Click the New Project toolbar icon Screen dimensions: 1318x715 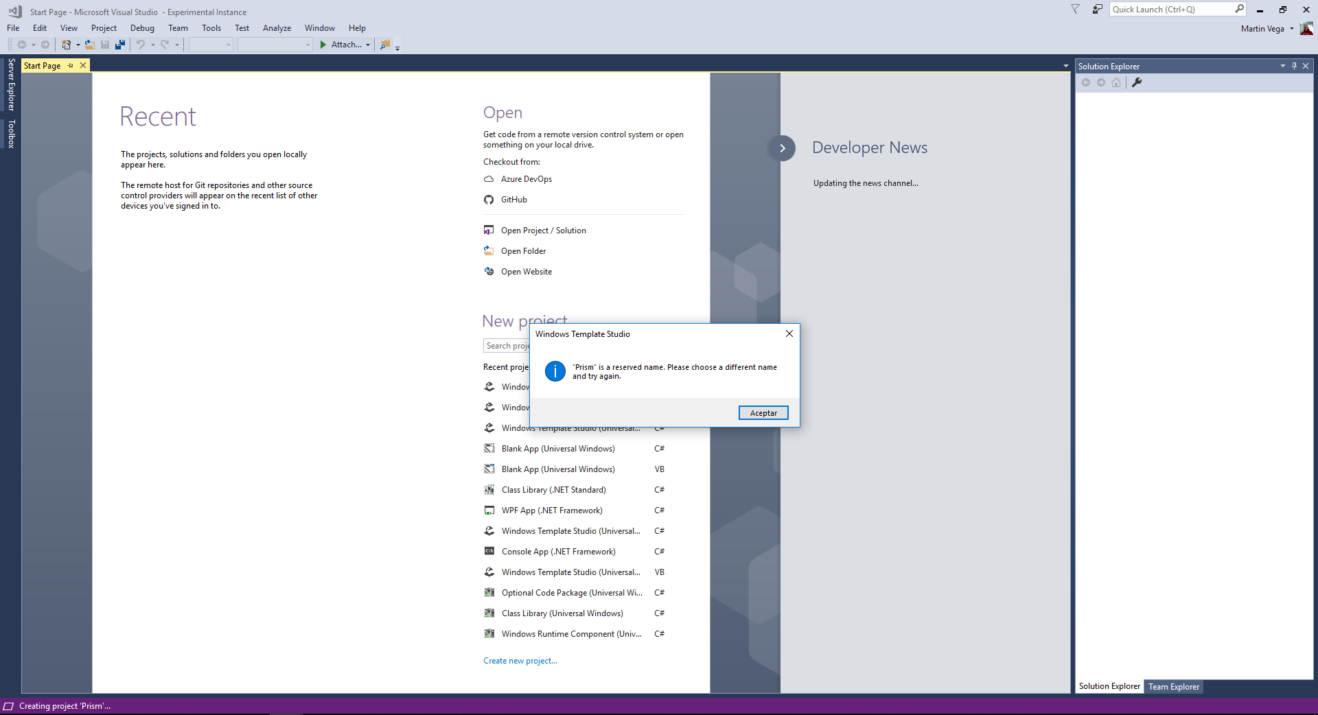click(x=66, y=45)
